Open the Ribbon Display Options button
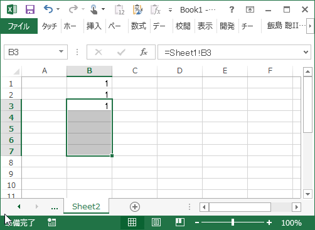 pos(250,9)
